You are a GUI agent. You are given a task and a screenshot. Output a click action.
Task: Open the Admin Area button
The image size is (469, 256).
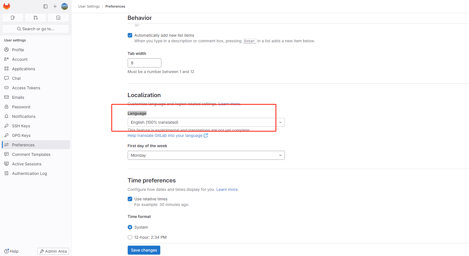tap(53, 251)
